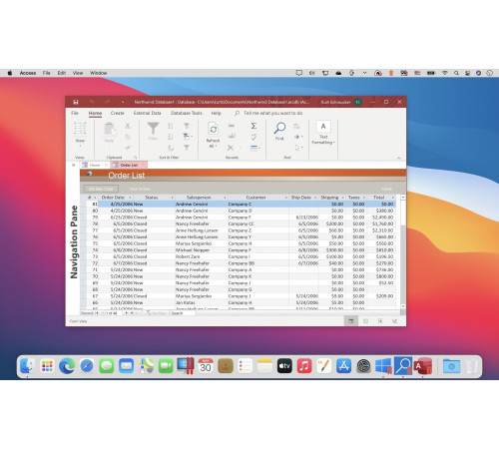Click Spotlight search icon in menu bar
The width and height of the screenshot is (499, 449).
click(456, 73)
